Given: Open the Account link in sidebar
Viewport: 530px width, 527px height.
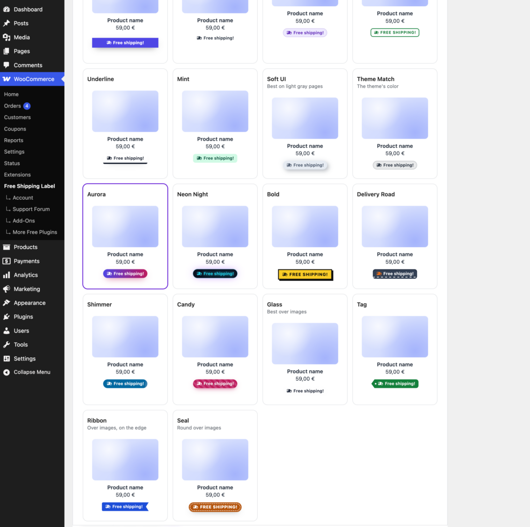Looking at the screenshot, I should (23, 198).
